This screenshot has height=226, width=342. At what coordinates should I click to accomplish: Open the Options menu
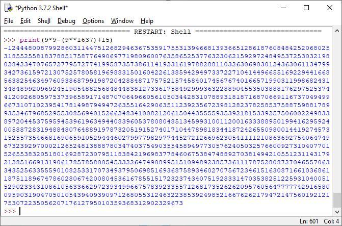[93, 21]
